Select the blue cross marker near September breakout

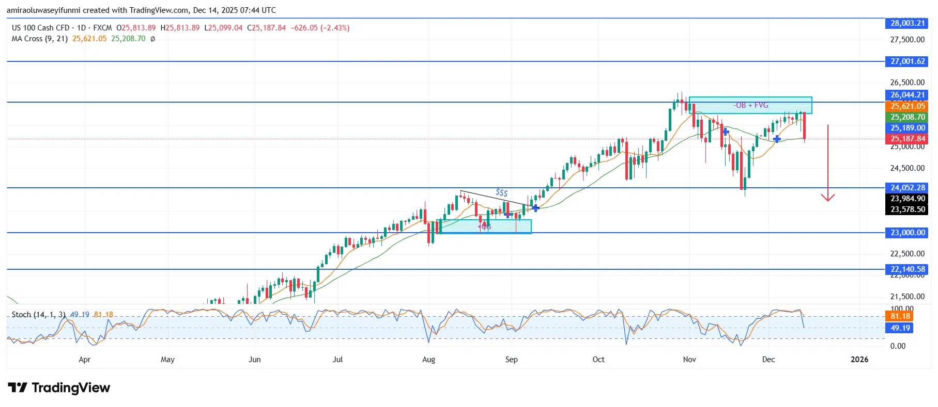tap(535, 208)
